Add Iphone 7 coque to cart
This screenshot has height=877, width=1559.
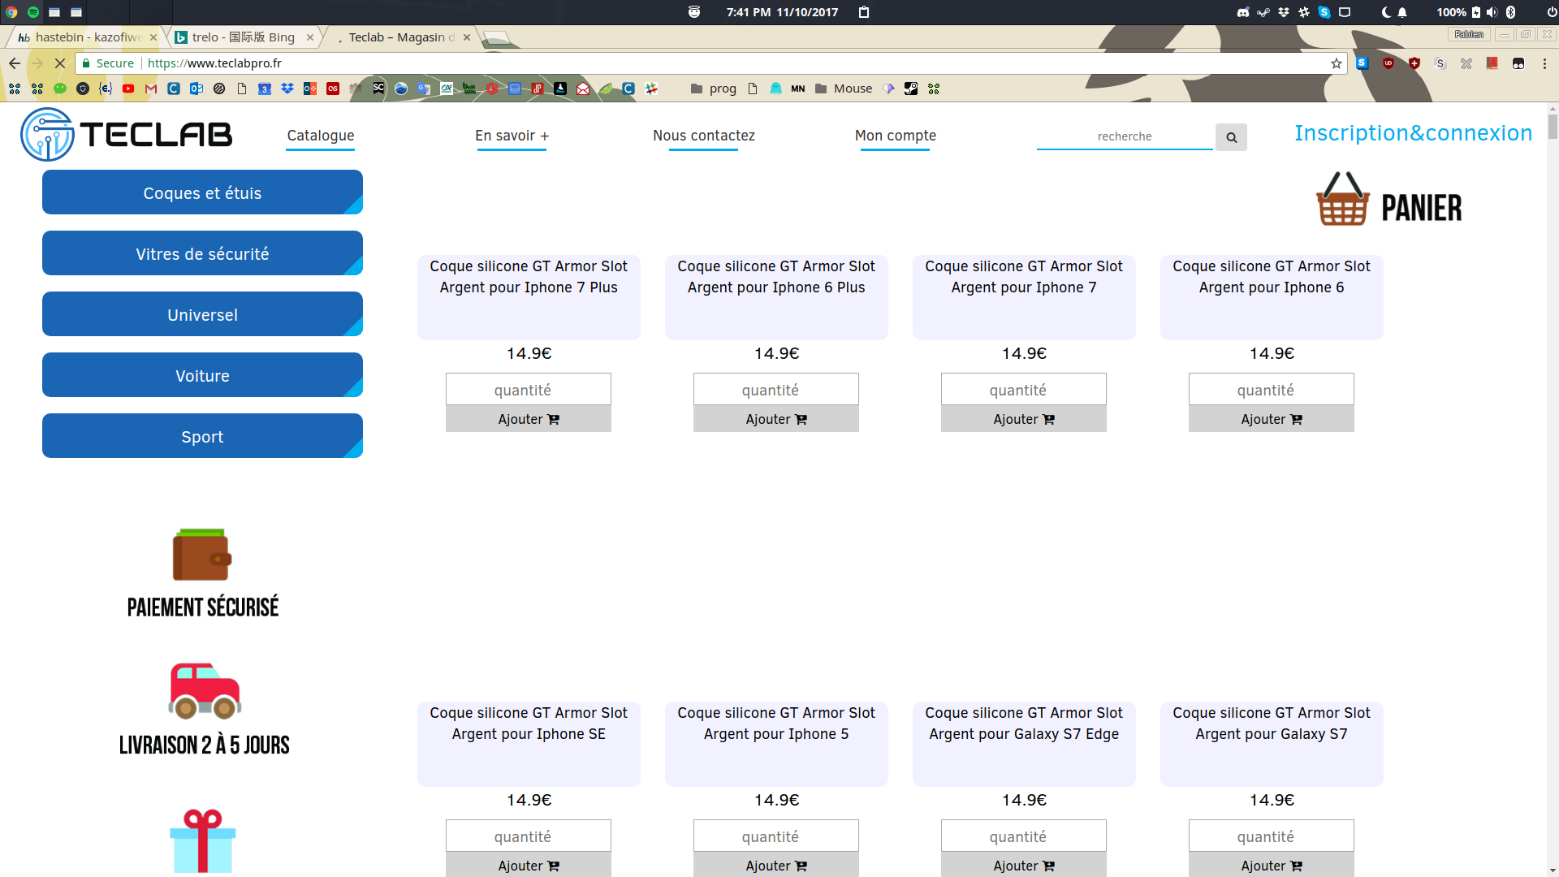pos(1024,419)
